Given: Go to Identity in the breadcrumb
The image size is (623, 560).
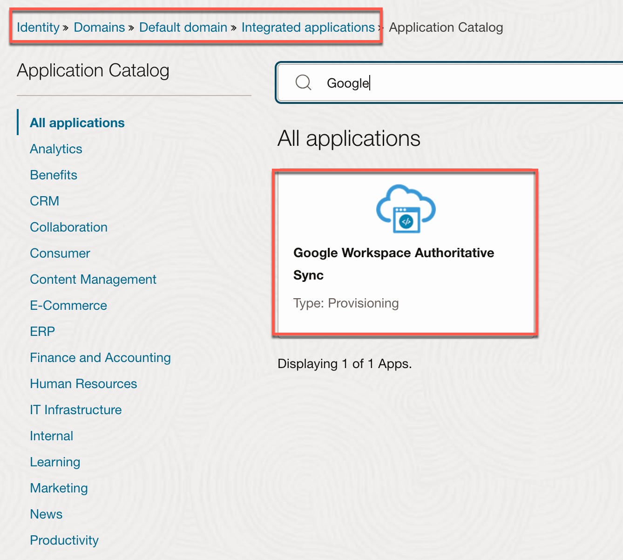Looking at the screenshot, I should click(x=38, y=27).
